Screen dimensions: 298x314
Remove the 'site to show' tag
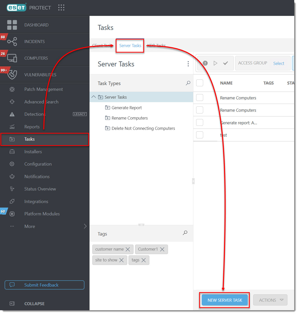click(x=121, y=260)
